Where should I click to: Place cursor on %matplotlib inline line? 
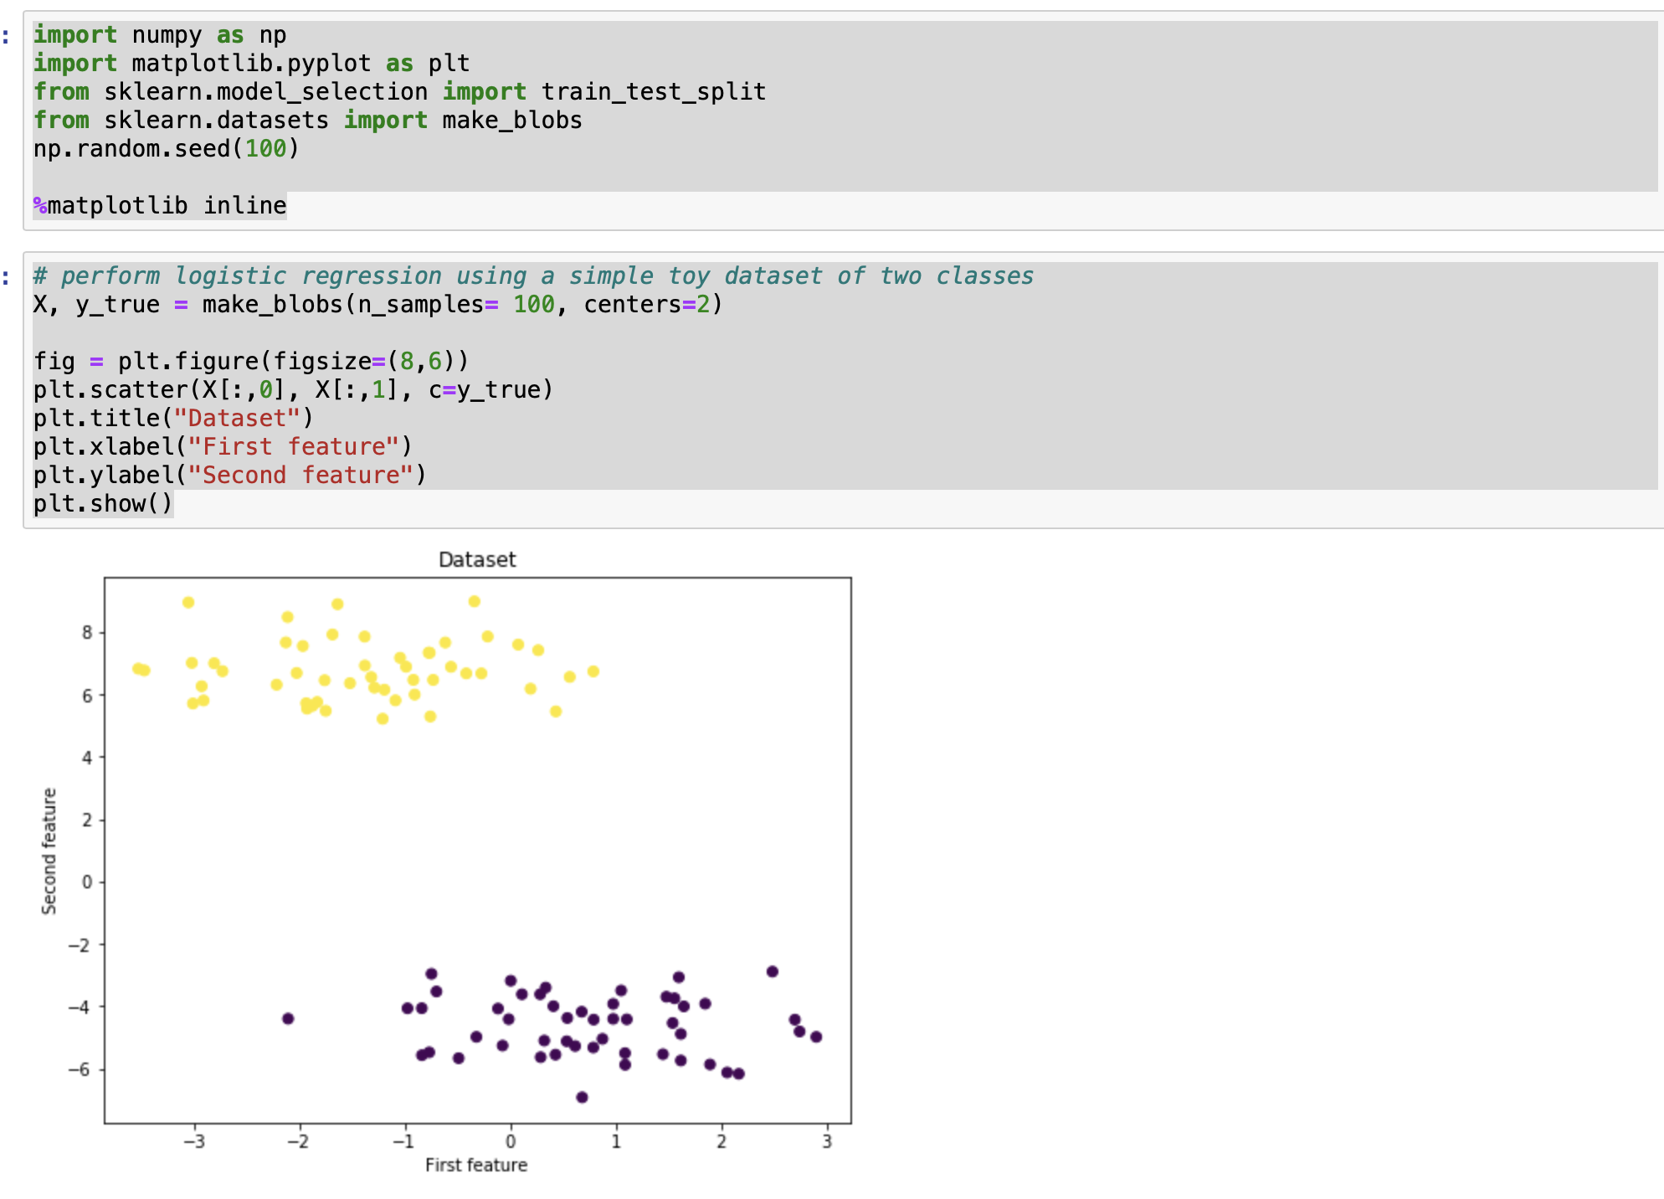(159, 206)
